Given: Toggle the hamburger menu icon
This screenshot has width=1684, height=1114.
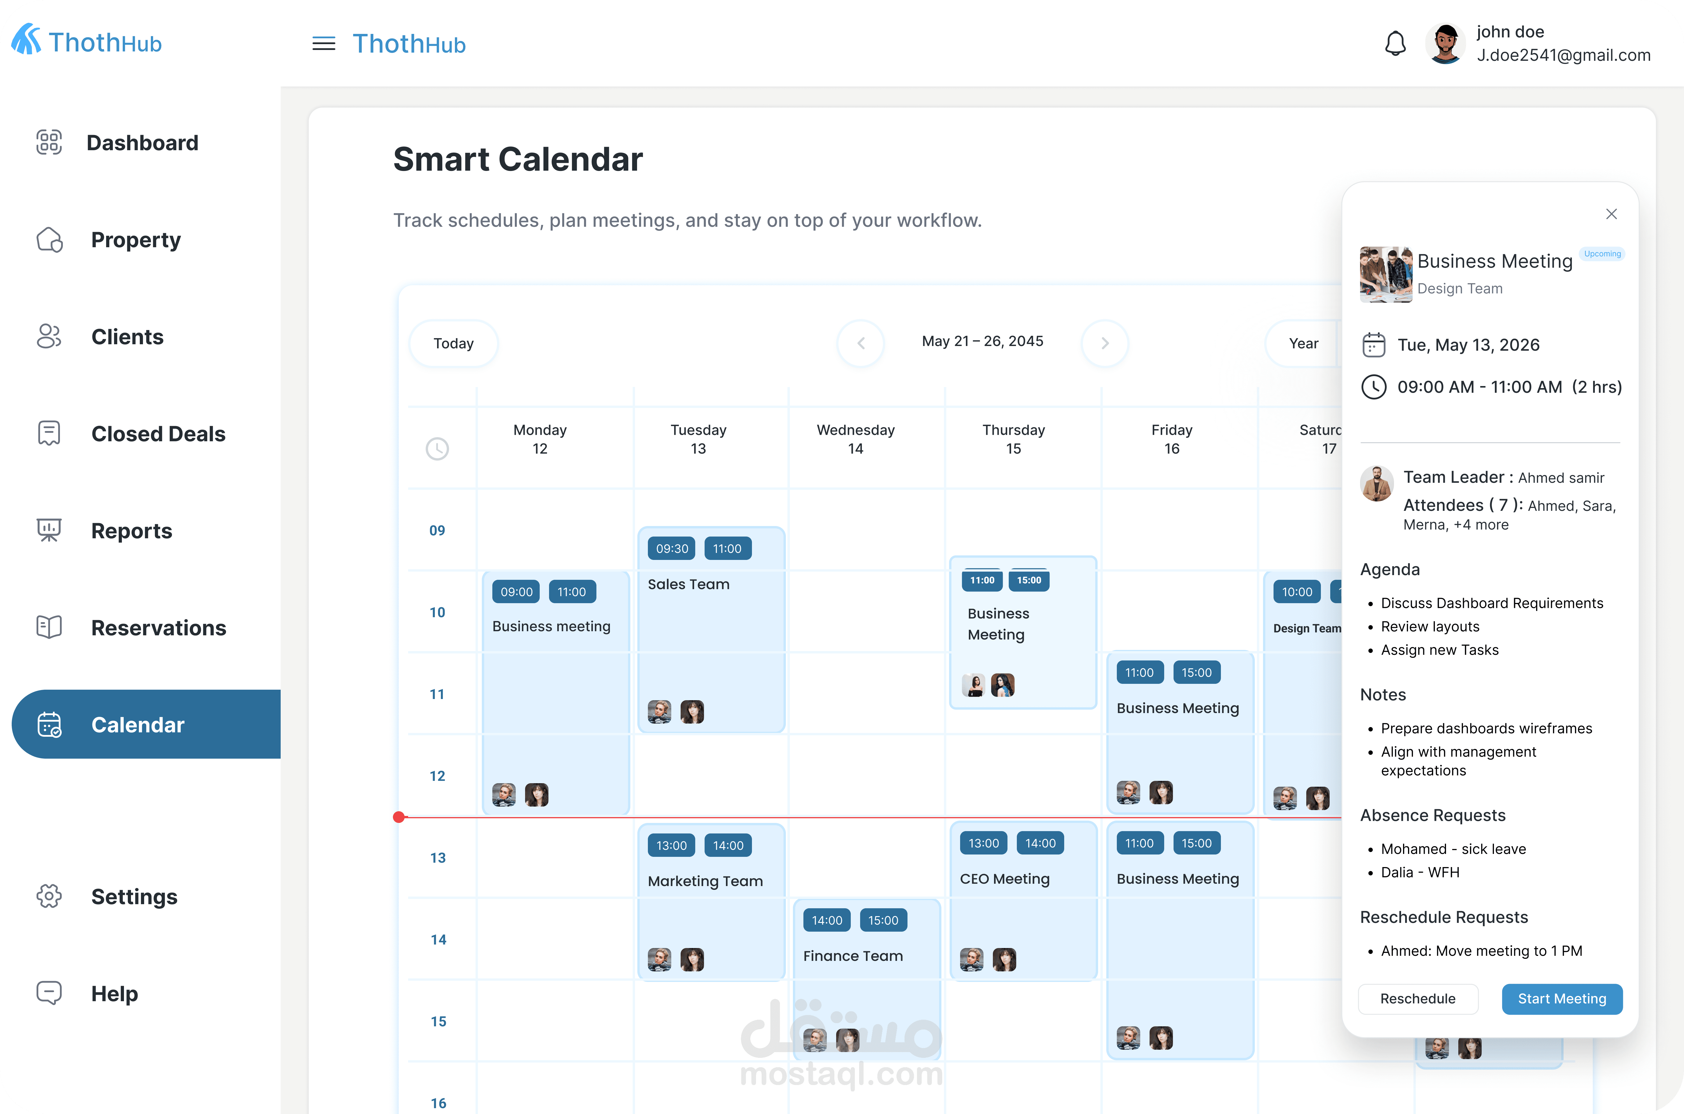Looking at the screenshot, I should coord(323,44).
